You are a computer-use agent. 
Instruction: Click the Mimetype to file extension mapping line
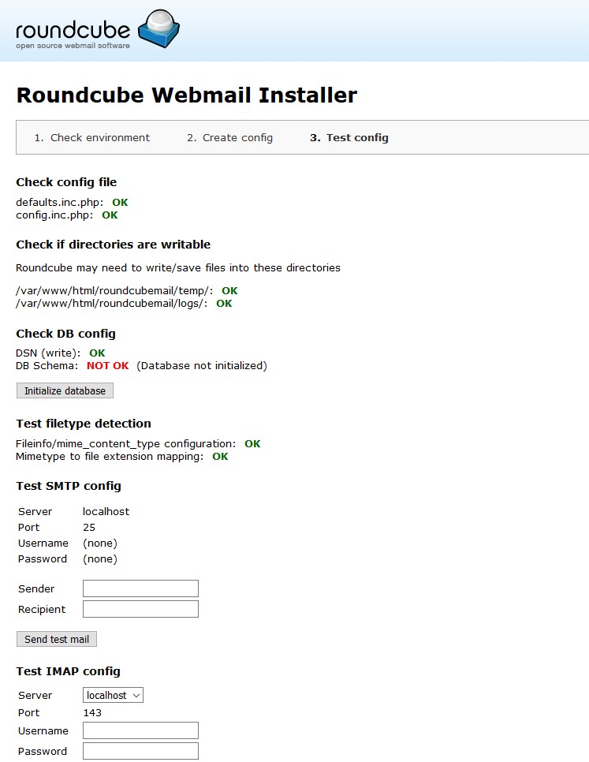coord(110,456)
